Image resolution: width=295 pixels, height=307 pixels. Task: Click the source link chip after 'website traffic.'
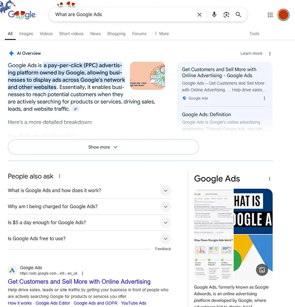(76, 109)
